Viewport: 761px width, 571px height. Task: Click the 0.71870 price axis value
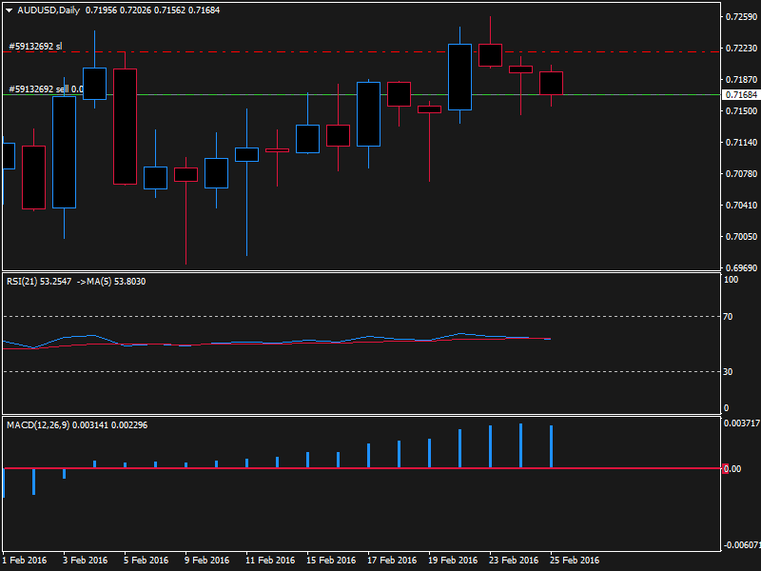741,80
